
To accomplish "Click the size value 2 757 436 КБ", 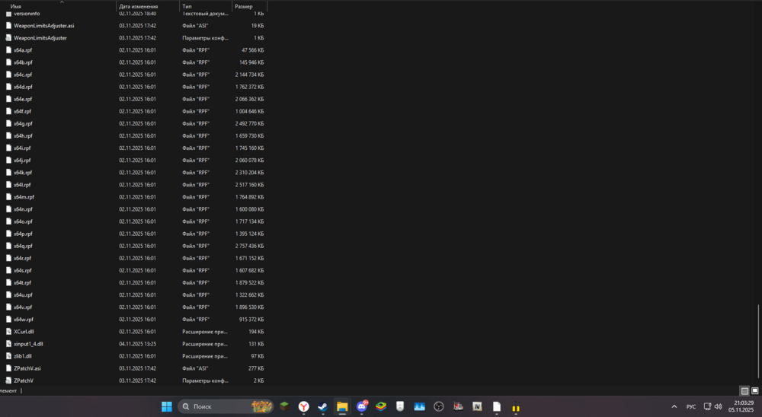I will tap(249, 246).
